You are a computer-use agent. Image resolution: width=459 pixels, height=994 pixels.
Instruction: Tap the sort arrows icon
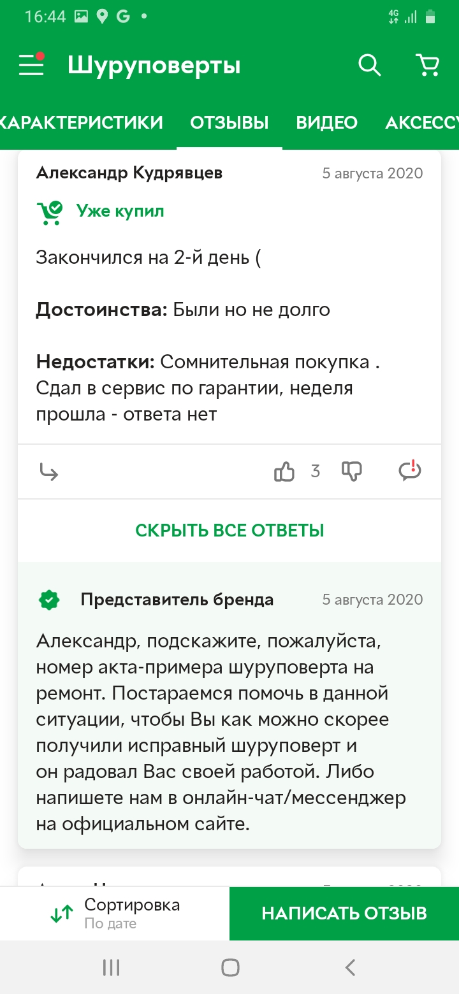[x=62, y=914]
